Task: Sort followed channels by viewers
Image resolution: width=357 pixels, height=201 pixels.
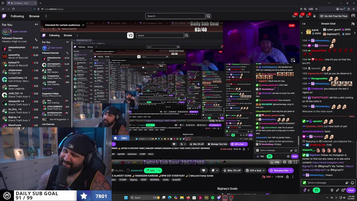Action: [36, 40]
